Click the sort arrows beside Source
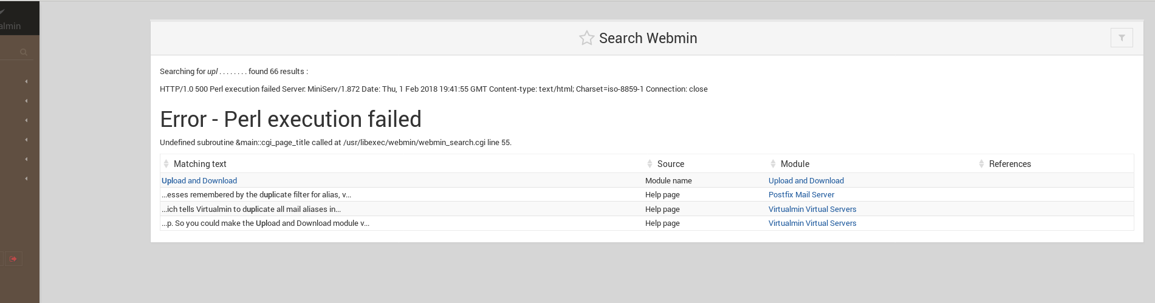1155x303 pixels. coord(649,164)
